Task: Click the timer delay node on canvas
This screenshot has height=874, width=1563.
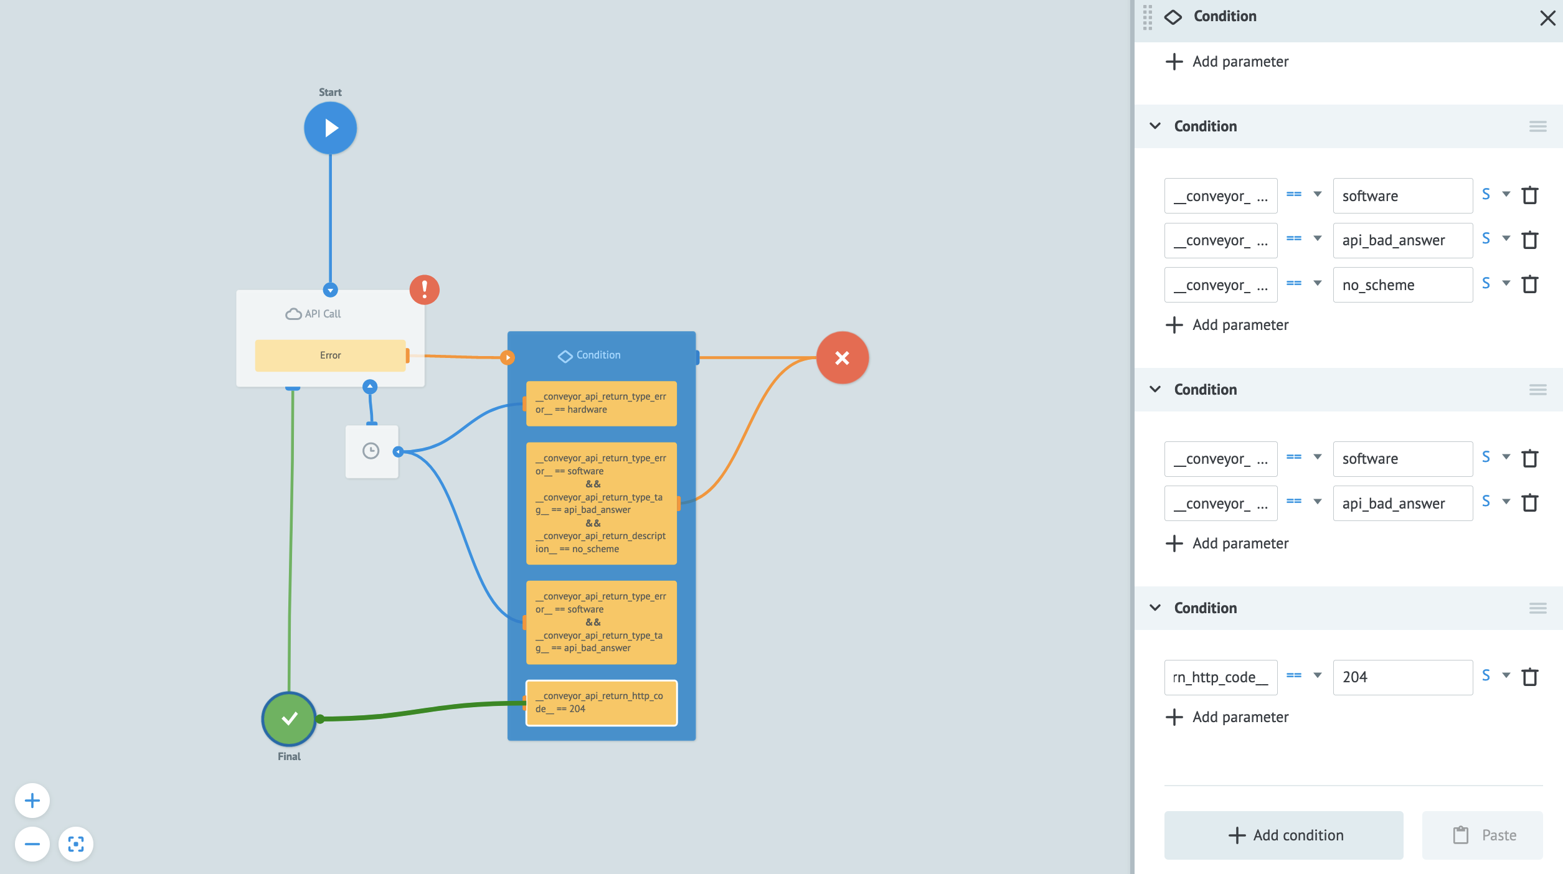Action: (x=371, y=451)
